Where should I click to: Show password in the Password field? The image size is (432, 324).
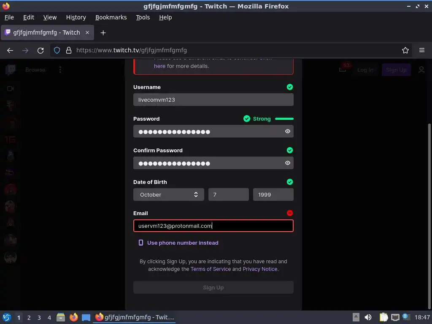288,132
